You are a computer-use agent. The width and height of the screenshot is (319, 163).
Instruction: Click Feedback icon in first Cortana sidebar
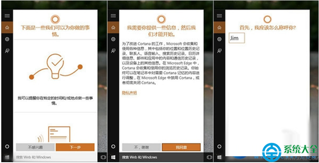coord(7,51)
